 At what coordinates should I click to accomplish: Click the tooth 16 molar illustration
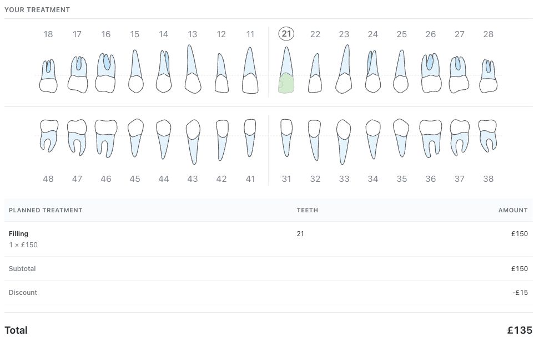click(105, 73)
